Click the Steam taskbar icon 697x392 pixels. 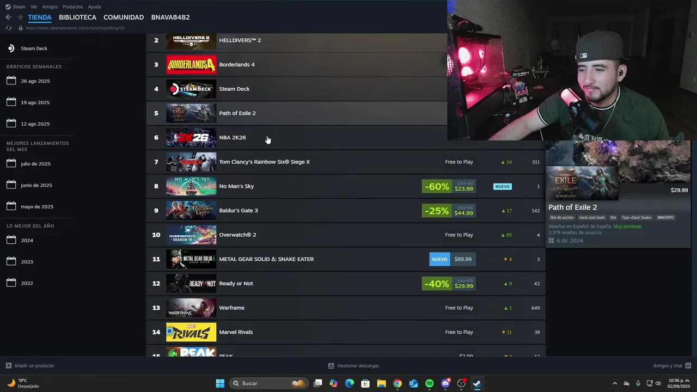[x=477, y=383]
